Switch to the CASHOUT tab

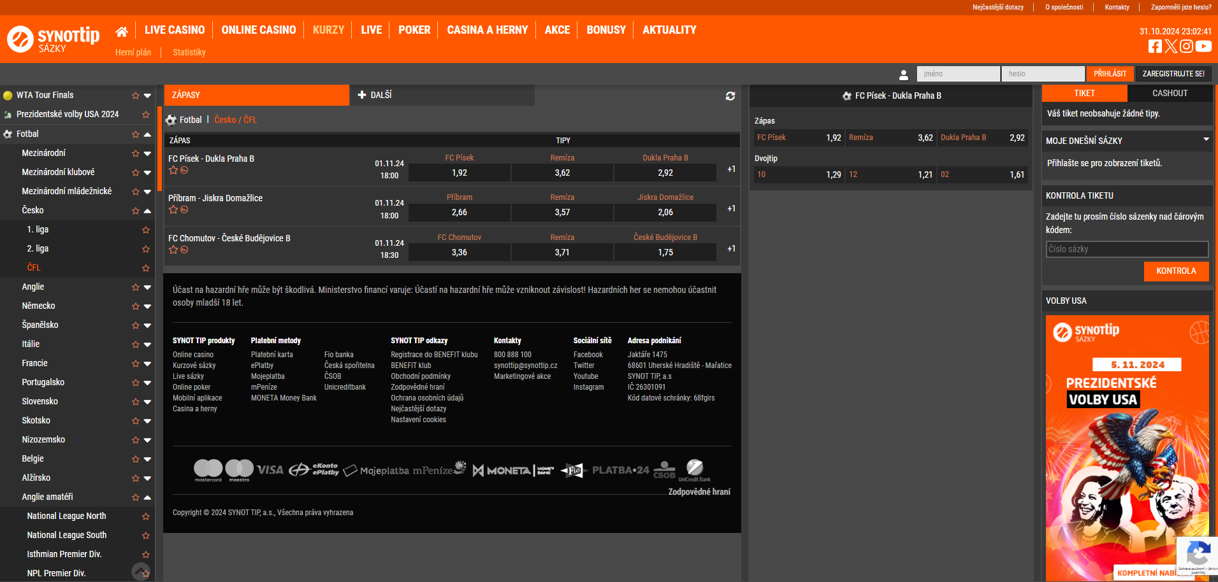(x=1170, y=93)
